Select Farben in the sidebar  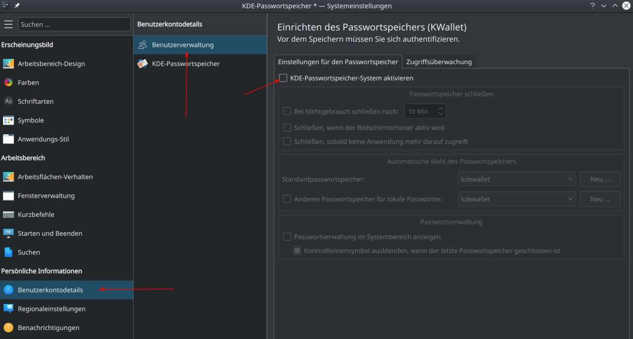(66, 83)
